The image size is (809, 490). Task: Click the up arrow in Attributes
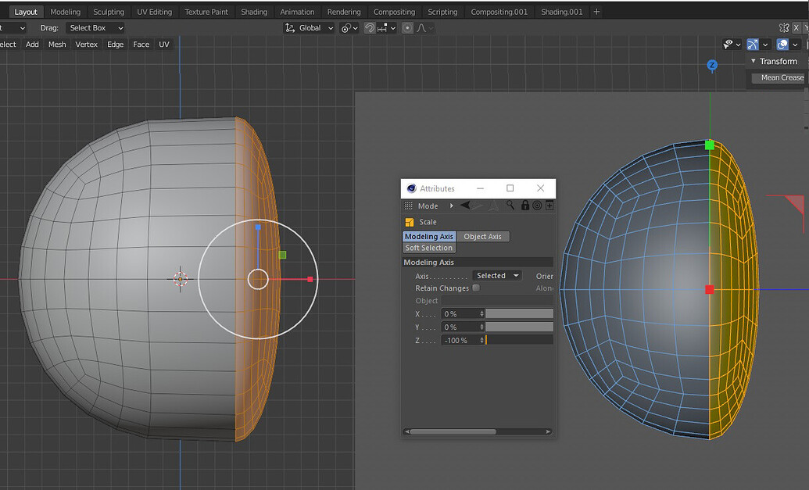point(494,206)
